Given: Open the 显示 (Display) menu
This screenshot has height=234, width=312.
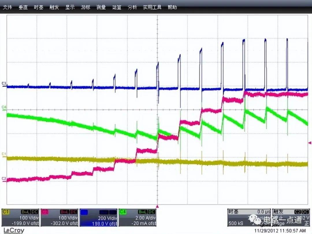Looking at the screenshot, I should 70,8.
